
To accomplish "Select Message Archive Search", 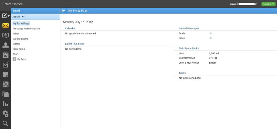I will pyautogui.click(x=26, y=29).
